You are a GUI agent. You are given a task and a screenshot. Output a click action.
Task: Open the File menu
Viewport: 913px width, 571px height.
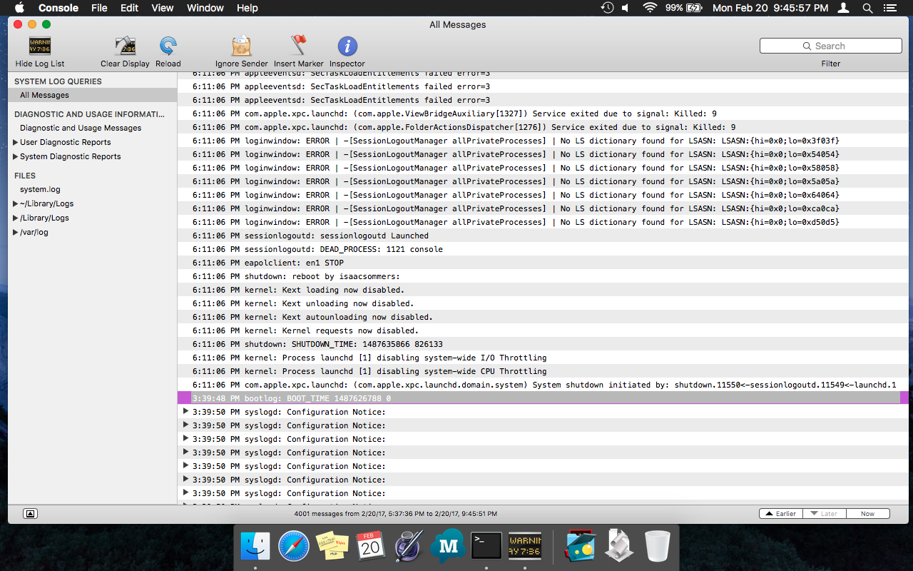coord(99,8)
